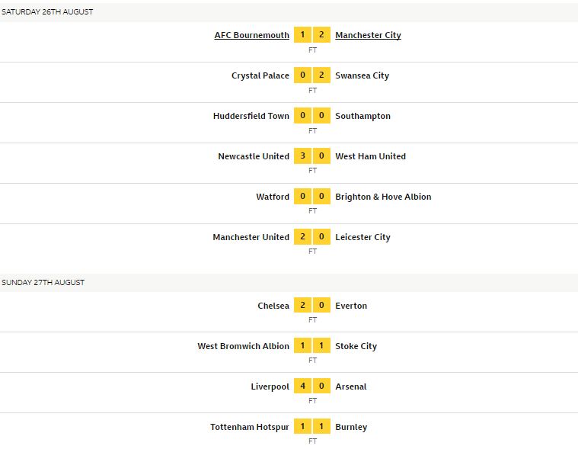Select the Swansea City team name

[362, 75]
